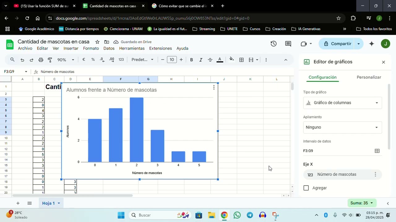396x222 pixels.
Task: Redo the last action
Action: pyautogui.click(x=31, y=60)
